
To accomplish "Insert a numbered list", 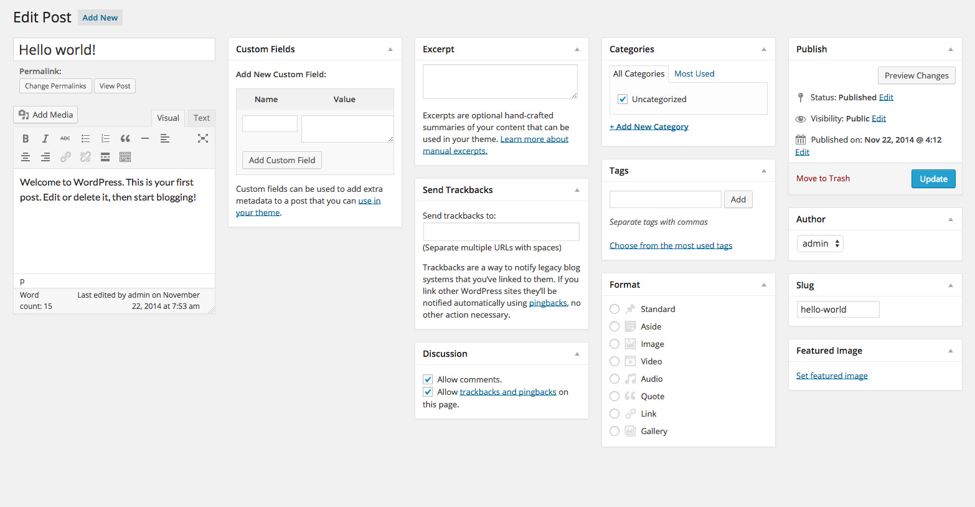I will coord(105,138).
